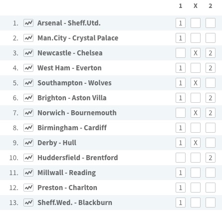Open statistics chart icon for Arsenal - Sheff.Utd.
The image size is (222, 213).
pyautogui.click(x=28, y=23)
